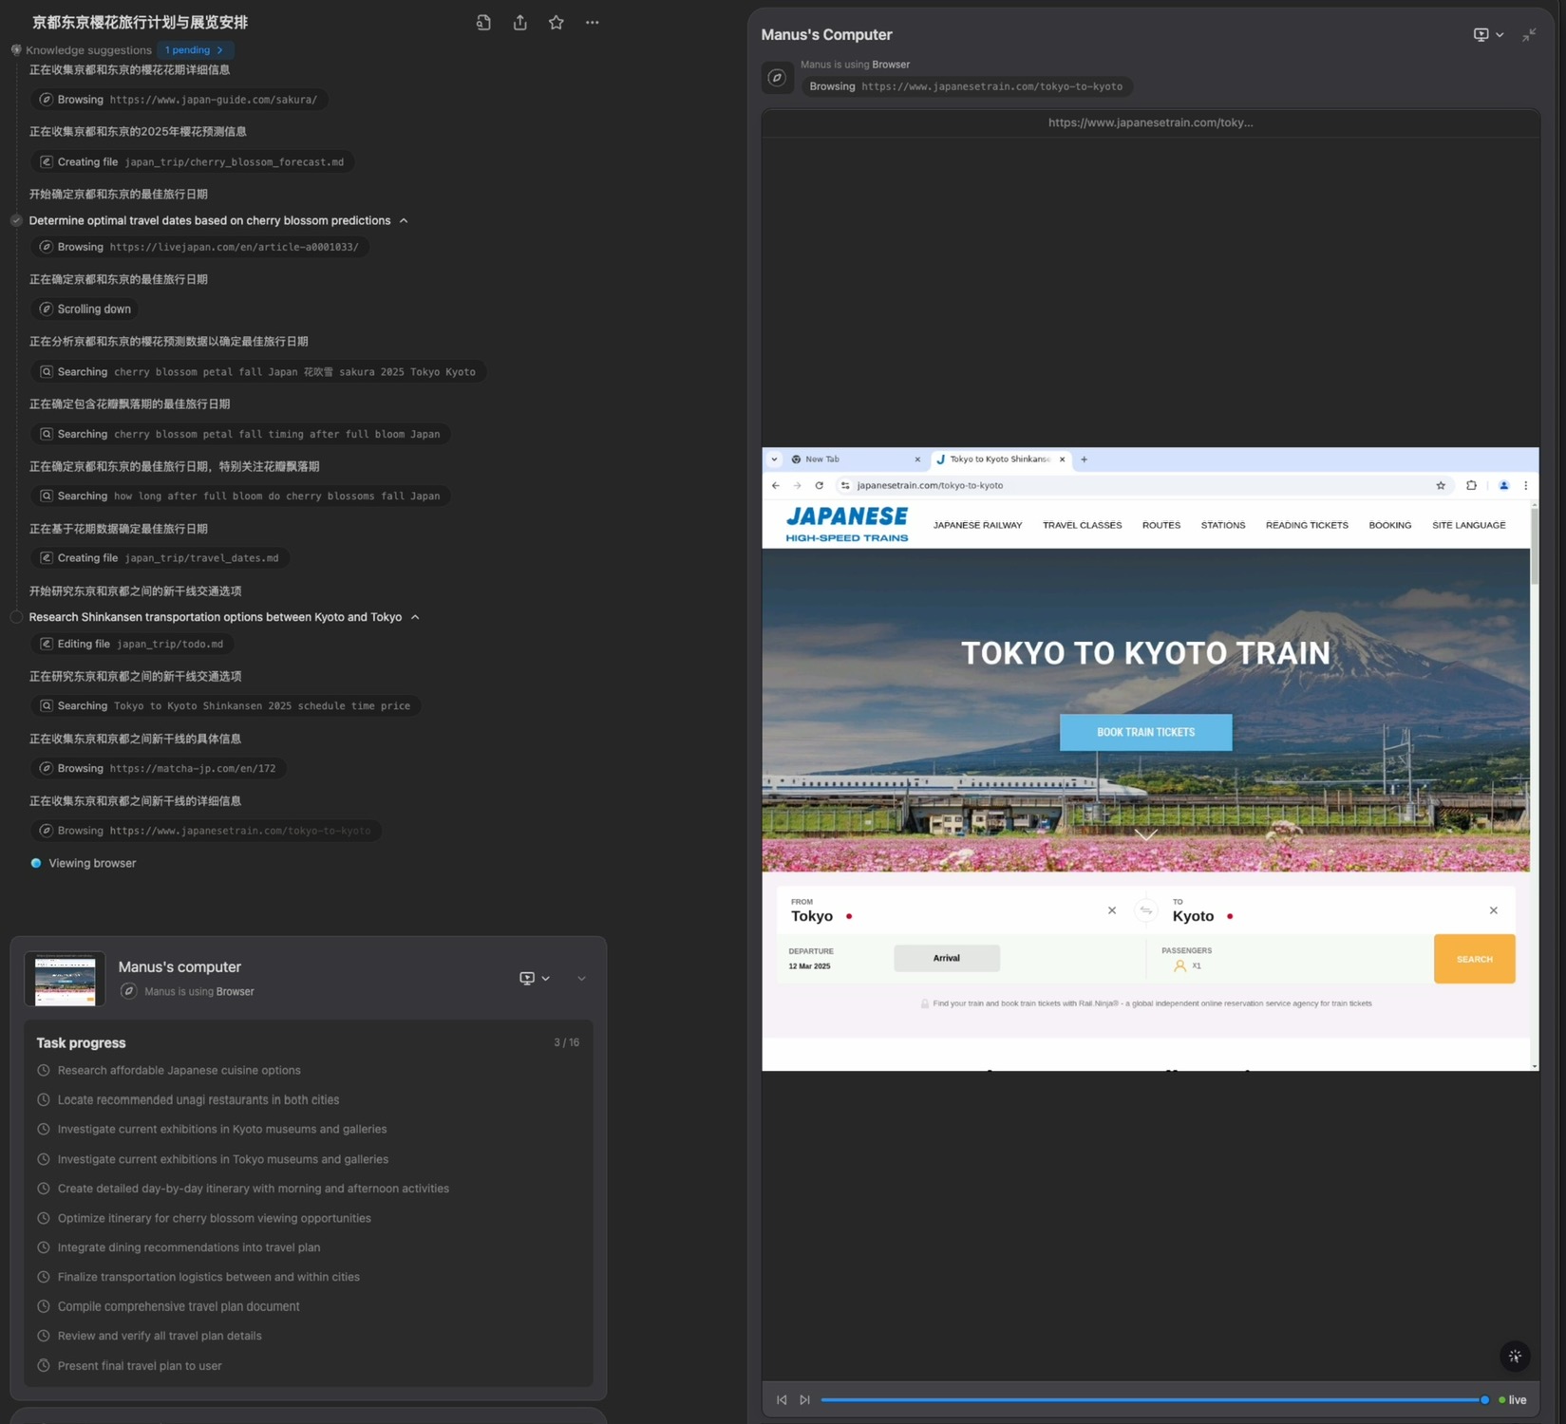Collapse Manus's Computer panel with shrink icon

click(x=1528, y=35)
